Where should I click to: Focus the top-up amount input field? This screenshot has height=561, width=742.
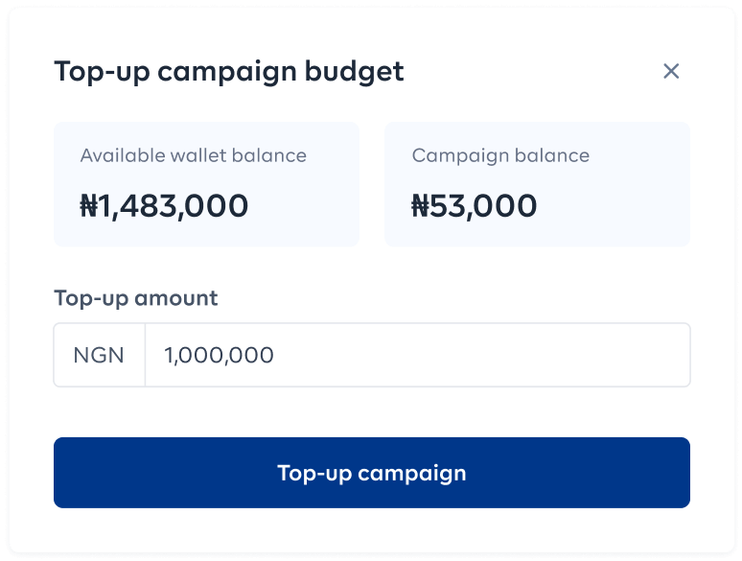417,355
